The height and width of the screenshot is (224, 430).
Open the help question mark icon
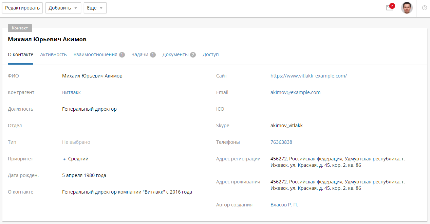[x=424, y=8]
